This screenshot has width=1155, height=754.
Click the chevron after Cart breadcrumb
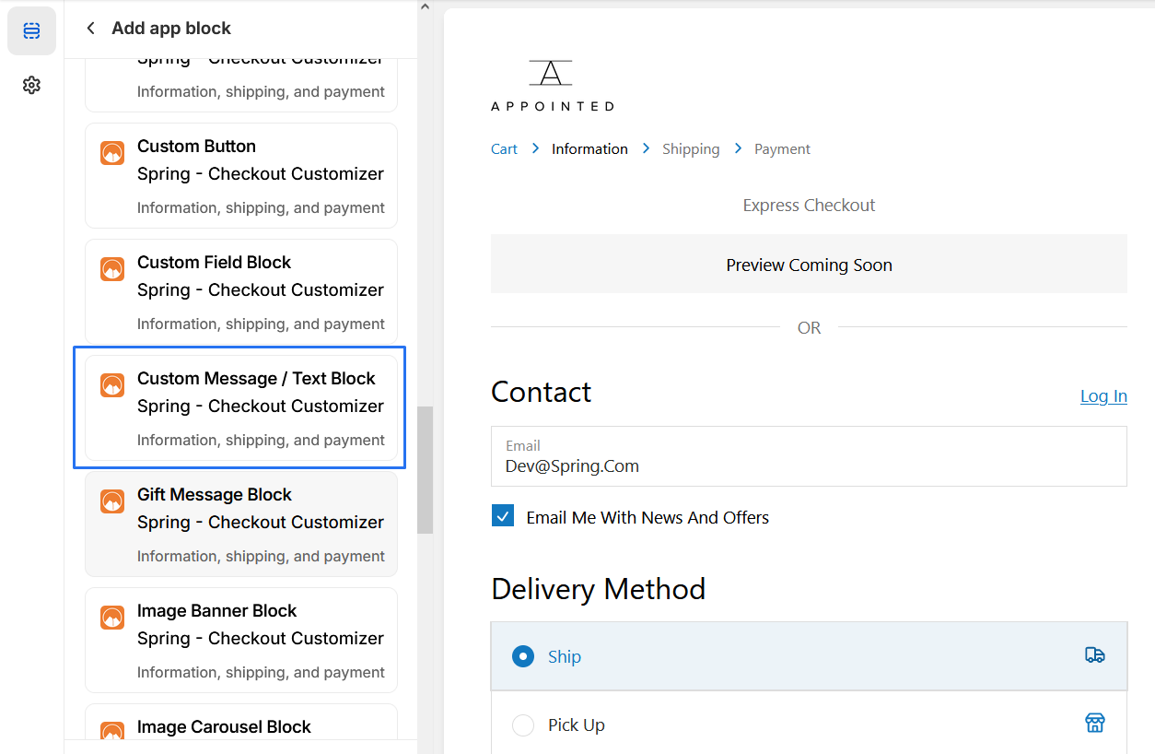[535, 148]
